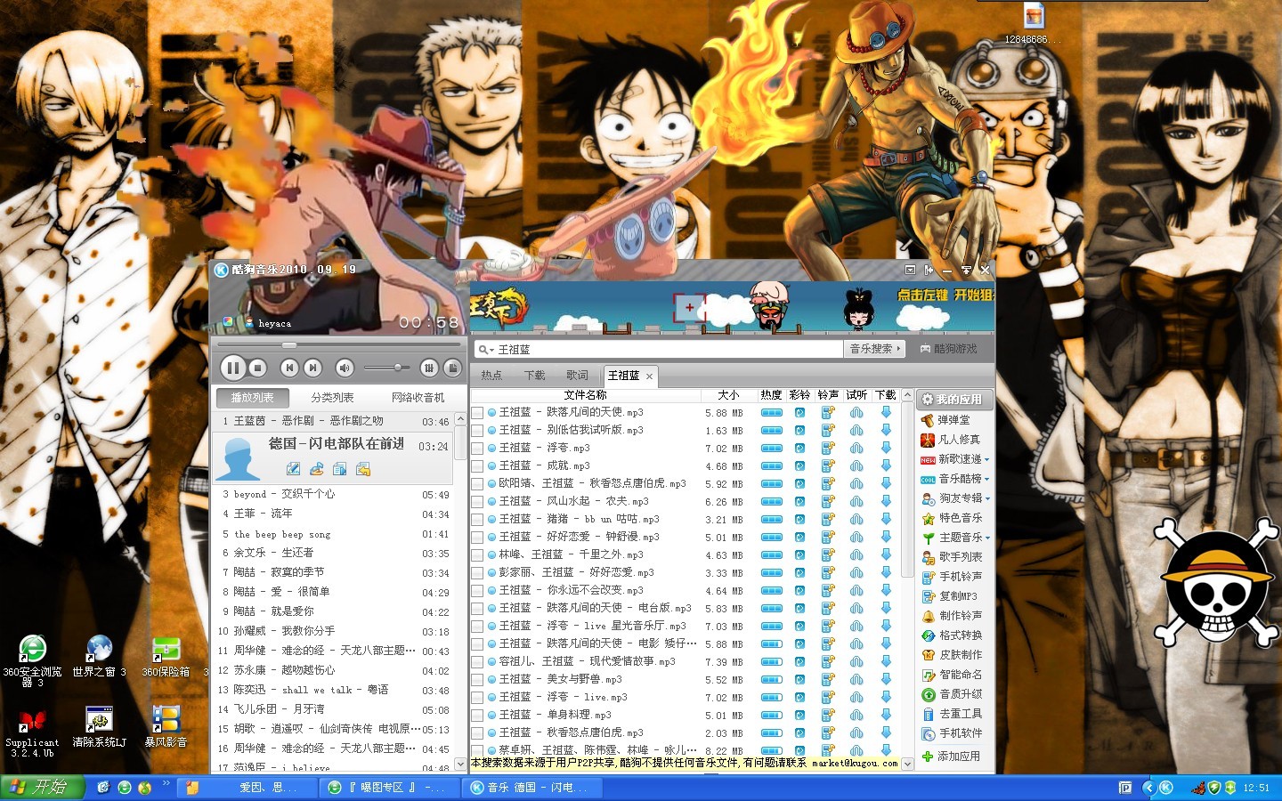Tick checkbox for 风山水起 - 农夫.mp3
The width and height of the screenshot is (1282, 801).
478,501
